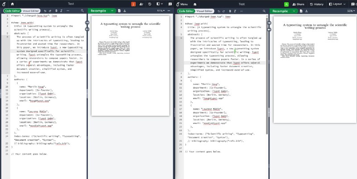Screen dimensions: 357x179
Task: Open History in right window top bar
Action: [x=316, y=4]
